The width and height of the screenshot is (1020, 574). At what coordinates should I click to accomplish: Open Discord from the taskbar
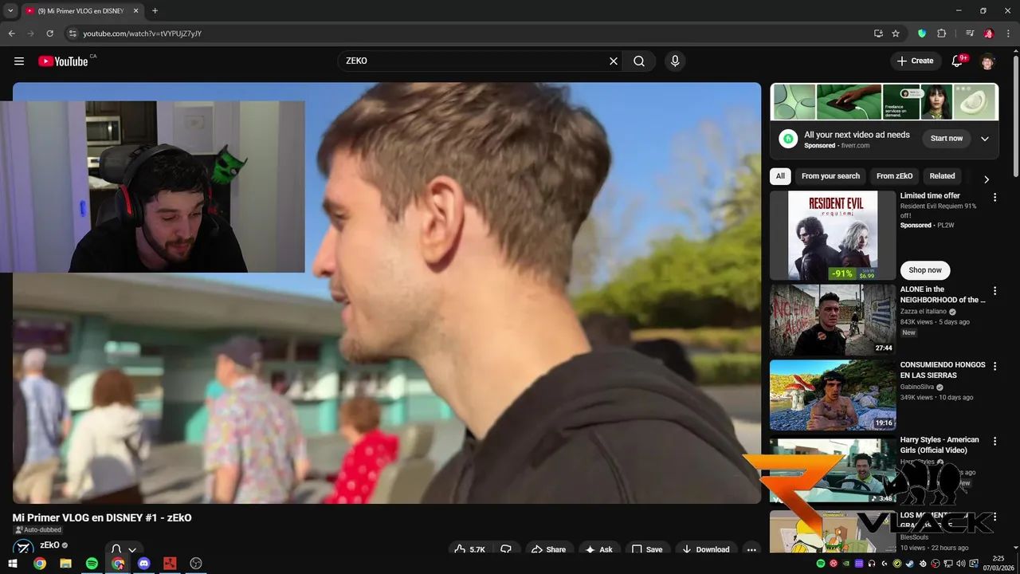coord(143,564)
